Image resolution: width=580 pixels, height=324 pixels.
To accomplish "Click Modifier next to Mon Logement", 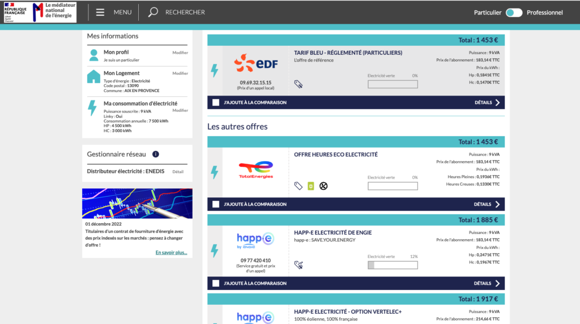I will (180, 73).
